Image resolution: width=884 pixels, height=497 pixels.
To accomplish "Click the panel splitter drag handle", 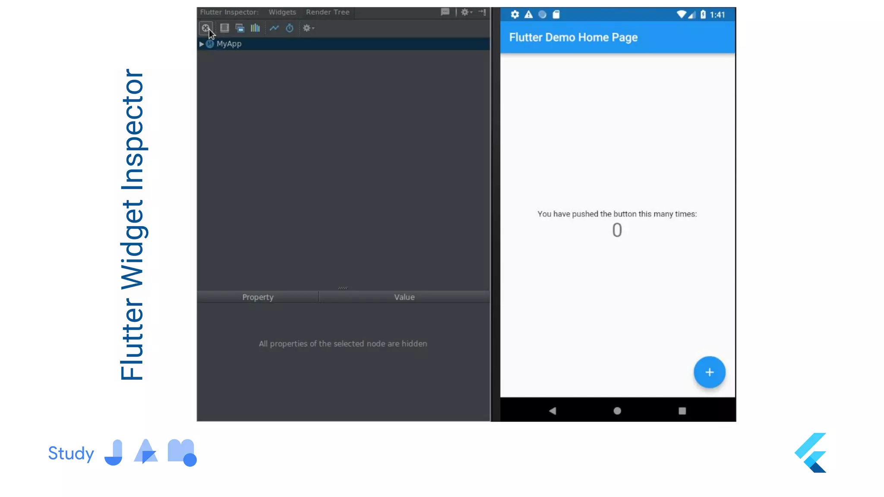I will point(343,288).
